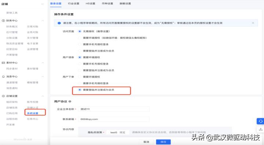
Task: Collapse the 财务中心 section chevron
Action: [x=43, y=21]
